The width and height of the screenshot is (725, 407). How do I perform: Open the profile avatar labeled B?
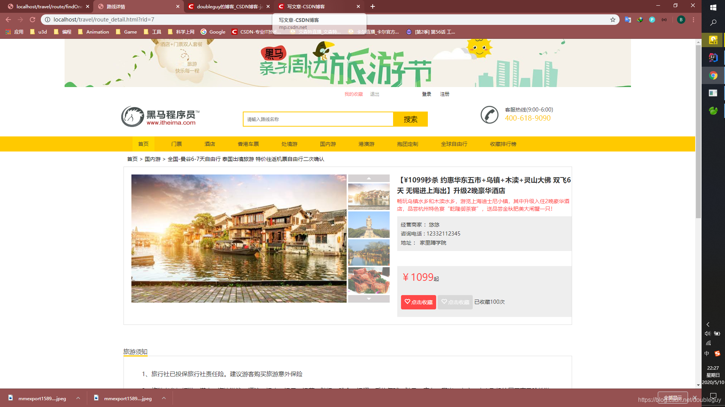[681, 20]
